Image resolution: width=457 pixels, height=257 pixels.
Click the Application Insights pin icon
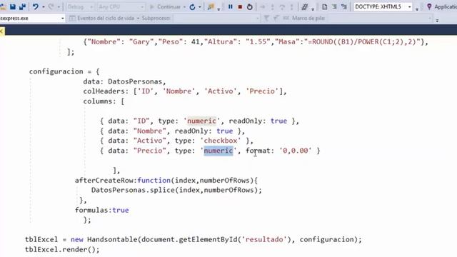point(429,6)
